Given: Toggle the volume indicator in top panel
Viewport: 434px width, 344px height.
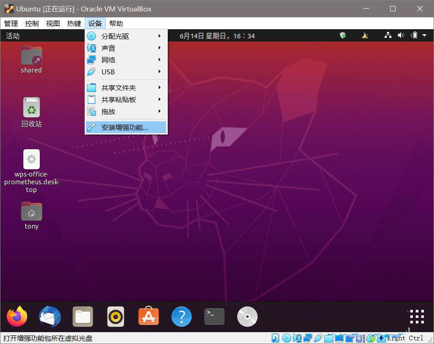Looking at the screenshot, I should [401, 35].
